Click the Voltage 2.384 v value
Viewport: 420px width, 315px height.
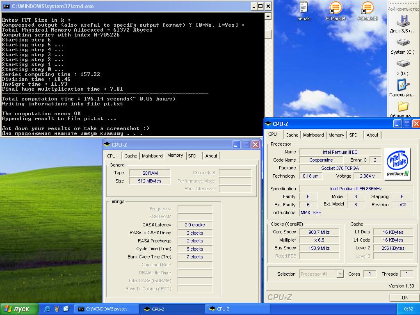[x=367, y=176]
